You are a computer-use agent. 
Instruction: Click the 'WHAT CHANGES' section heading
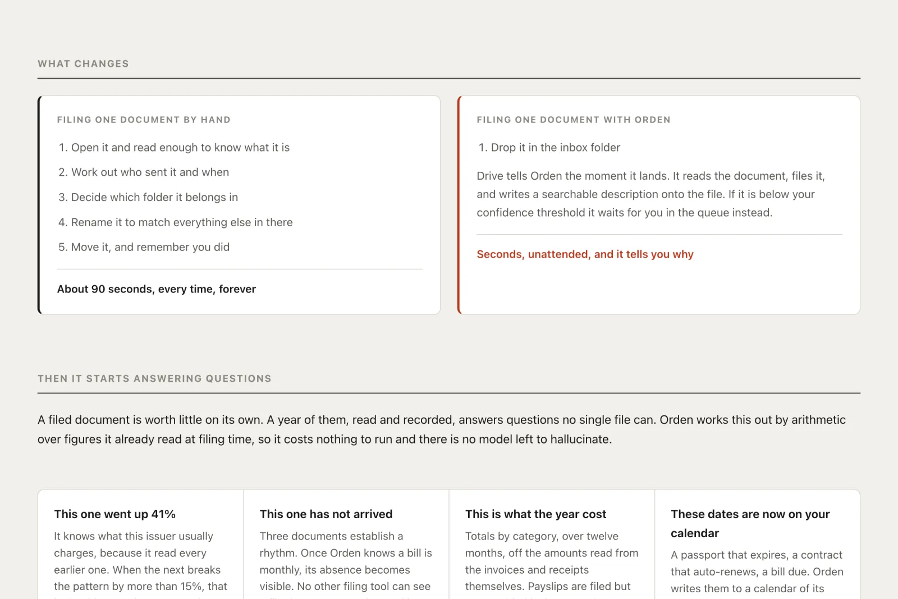[83, 64]
